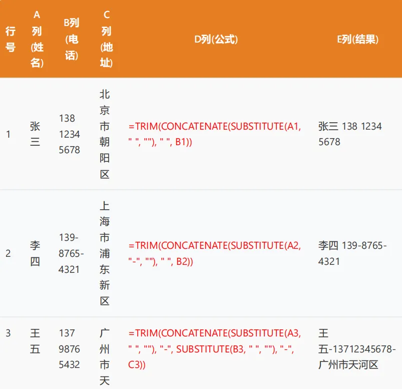Select the name cell 王五

[35, 341]
